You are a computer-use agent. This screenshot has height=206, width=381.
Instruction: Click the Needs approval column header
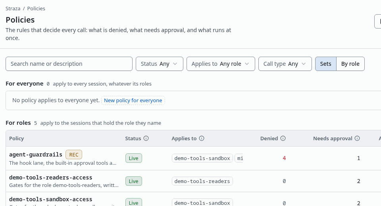tap(333, 138)
